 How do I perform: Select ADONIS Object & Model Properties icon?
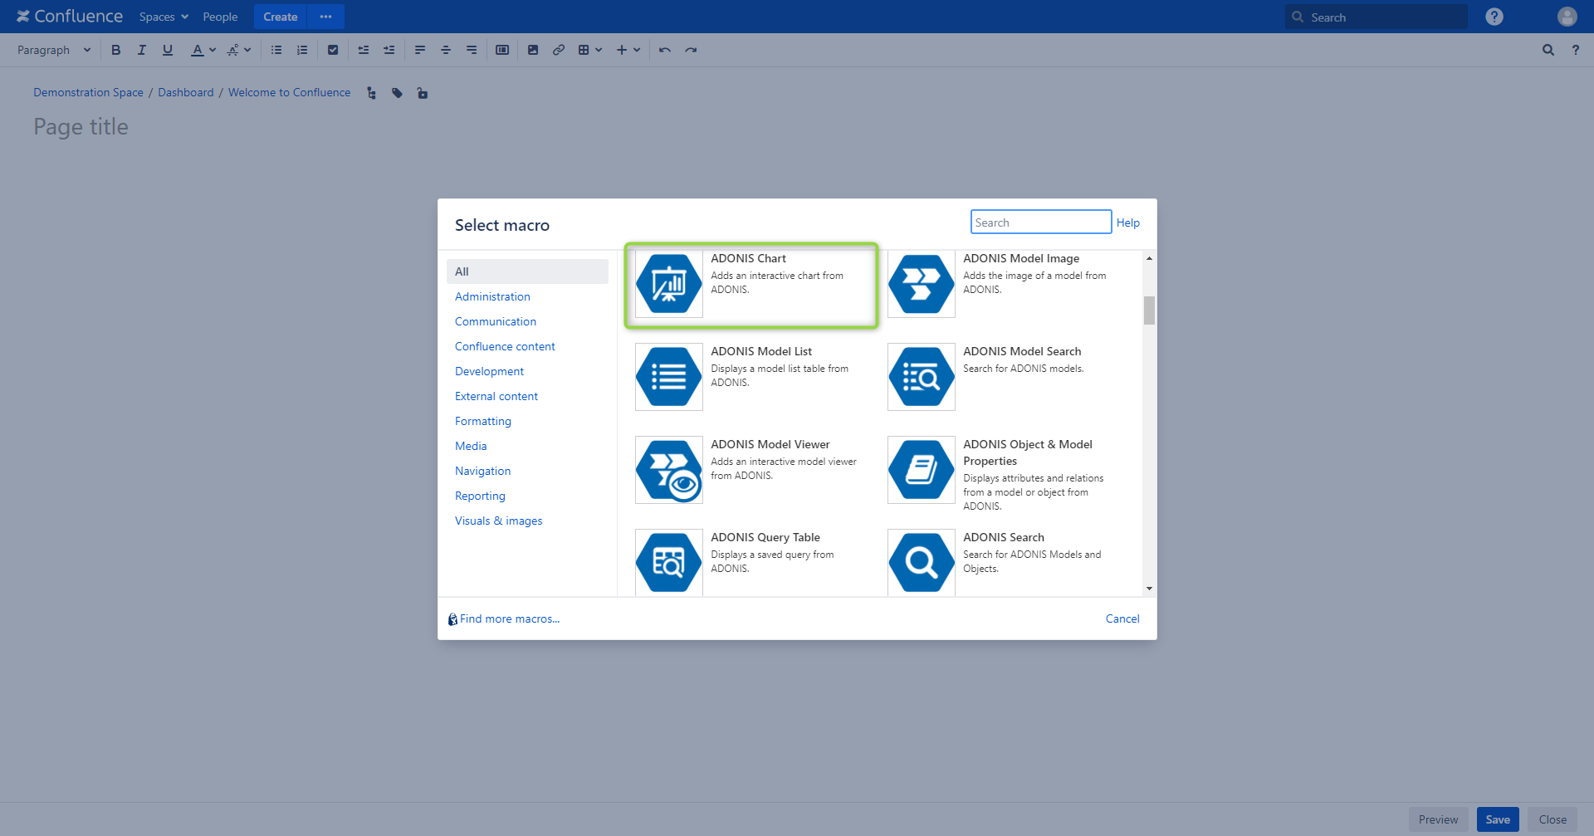tap(922, 470)
